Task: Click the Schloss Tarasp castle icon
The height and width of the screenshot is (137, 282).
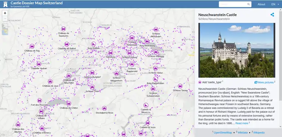Action: [x=180, y=86]
